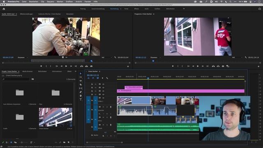Add a marker in the Source monitor
Image resolution: width=263 pixels, height=148 pixels.
pos(41,66)
